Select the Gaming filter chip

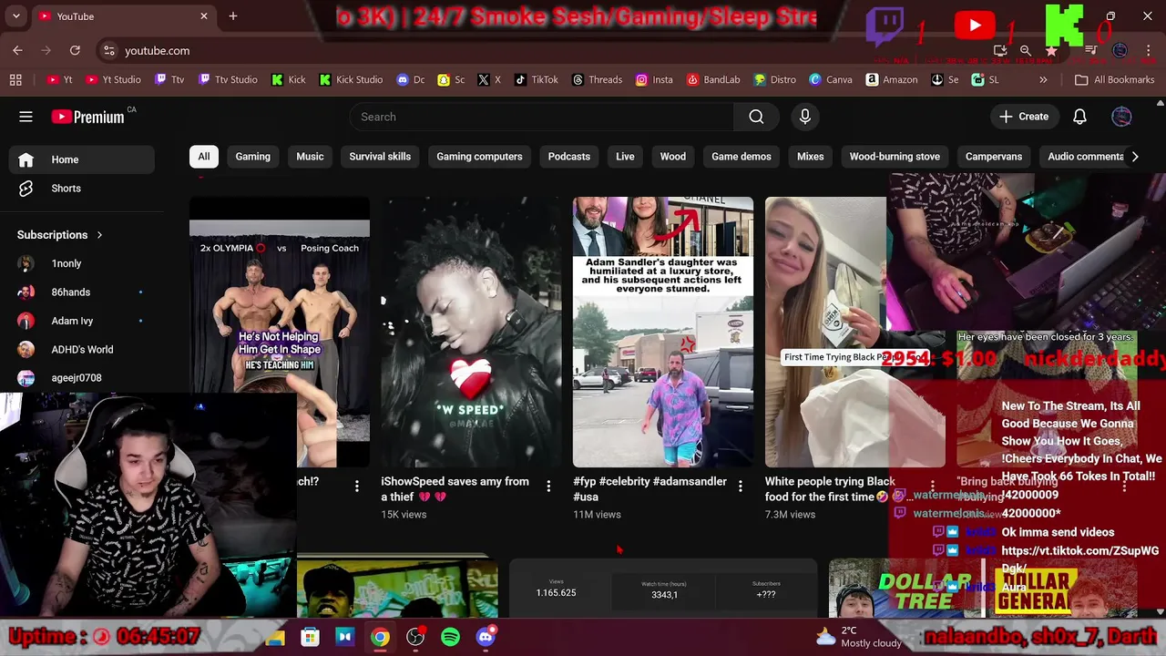pos(252,157)
